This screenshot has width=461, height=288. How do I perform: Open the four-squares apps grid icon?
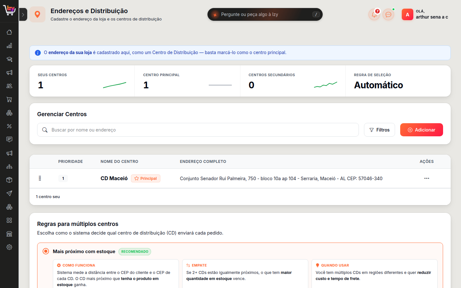[x=9, y=220]
